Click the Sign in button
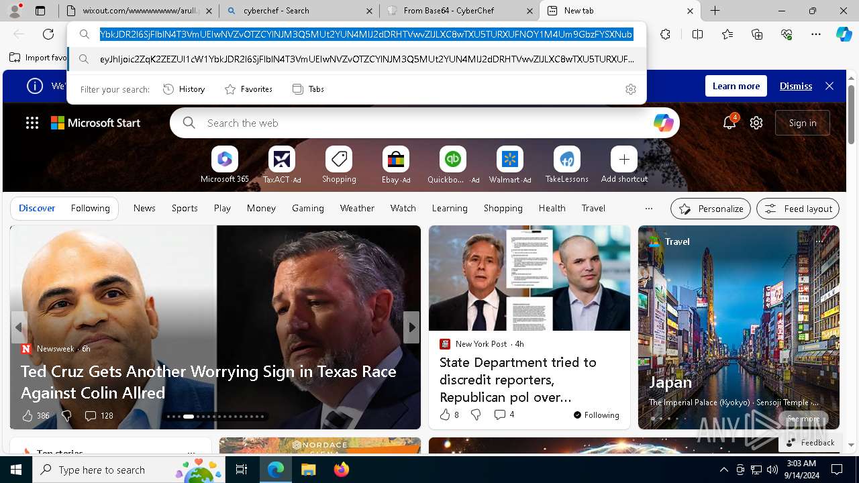This screenshot has height=483, width=859. click(803, 123)
